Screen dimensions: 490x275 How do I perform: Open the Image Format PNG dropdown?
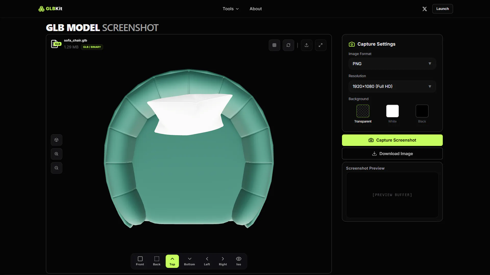pos(392,64)
